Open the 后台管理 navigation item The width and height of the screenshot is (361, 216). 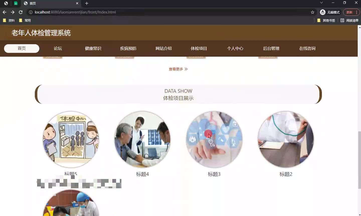coord(271,48)
